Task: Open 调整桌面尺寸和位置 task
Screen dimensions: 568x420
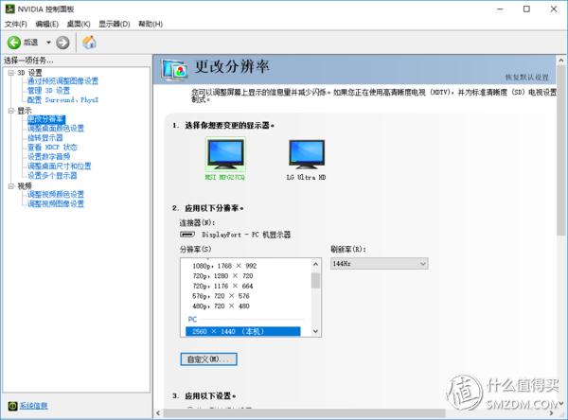Action: click(59, 166)
